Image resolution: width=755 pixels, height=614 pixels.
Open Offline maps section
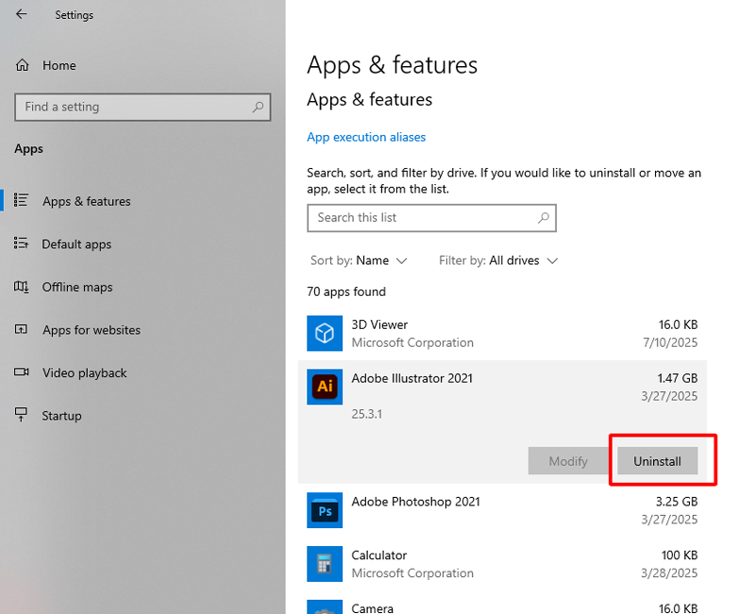(77, 287)
